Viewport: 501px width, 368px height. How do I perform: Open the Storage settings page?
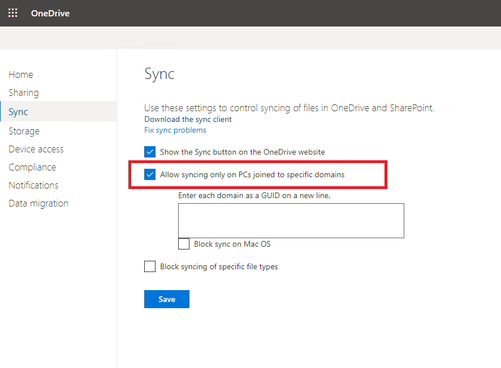(24, 131)
